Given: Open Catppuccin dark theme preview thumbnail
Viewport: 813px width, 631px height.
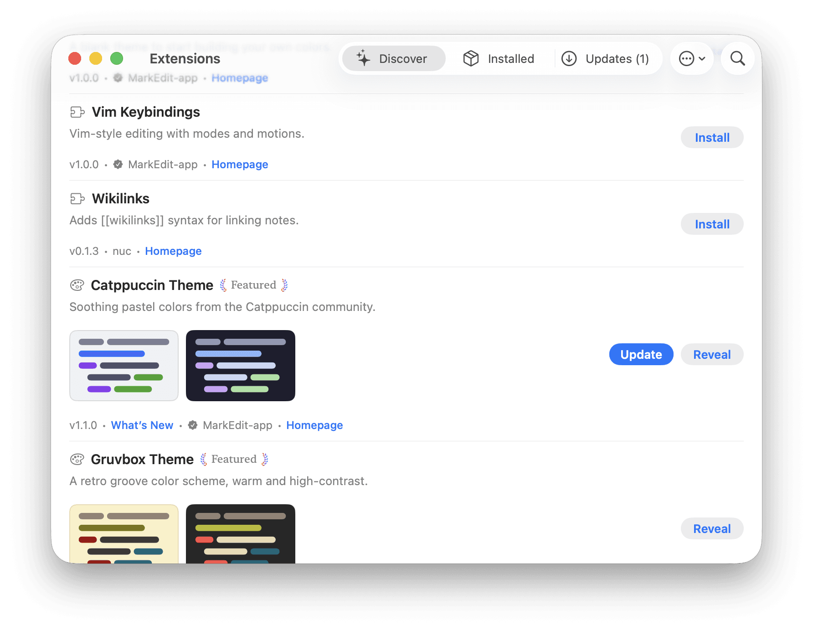Looking at the screenshot, I should pyautogui.click(x=241, y=366).
